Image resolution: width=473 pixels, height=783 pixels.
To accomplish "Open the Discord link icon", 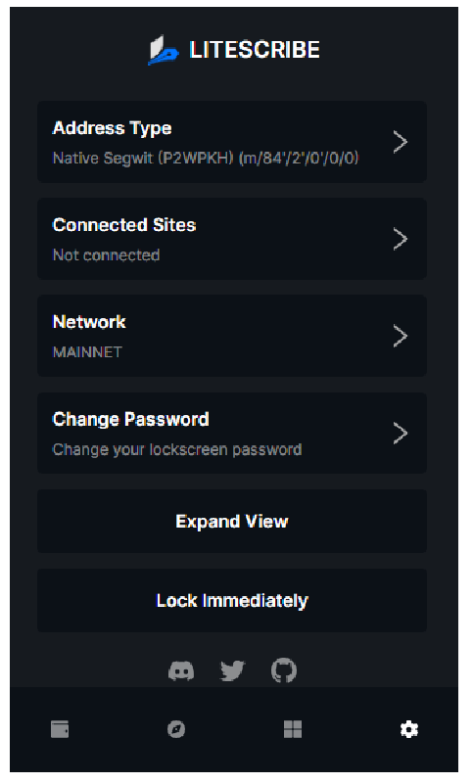I will tap(181, 670).
